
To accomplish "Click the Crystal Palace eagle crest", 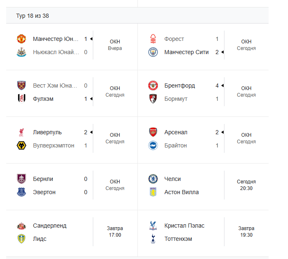I will point(153,226).
